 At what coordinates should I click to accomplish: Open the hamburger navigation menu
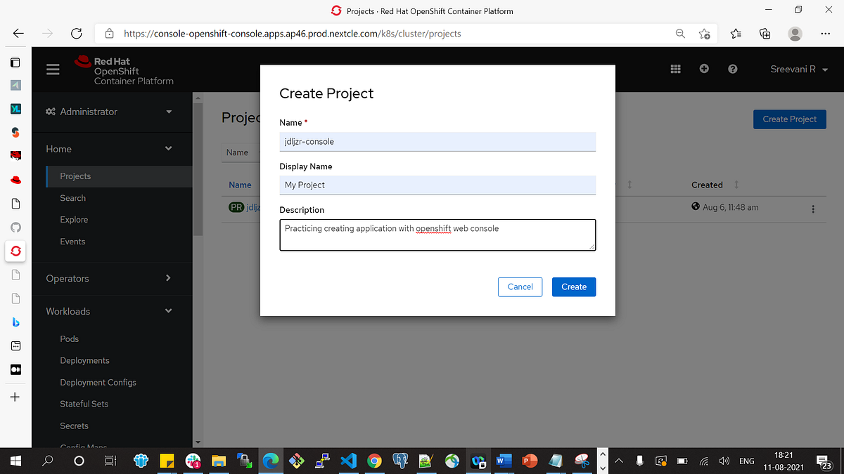tap(53, 69)
